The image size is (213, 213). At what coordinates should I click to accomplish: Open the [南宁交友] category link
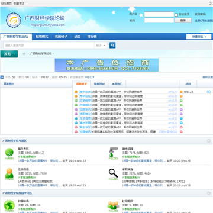[x=85, y=92]
